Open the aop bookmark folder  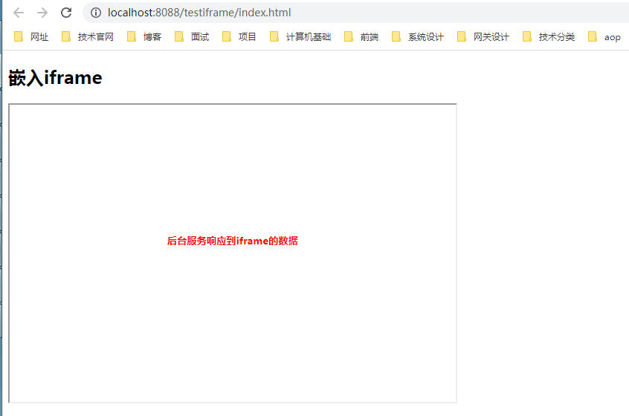[x=604, y=37]
